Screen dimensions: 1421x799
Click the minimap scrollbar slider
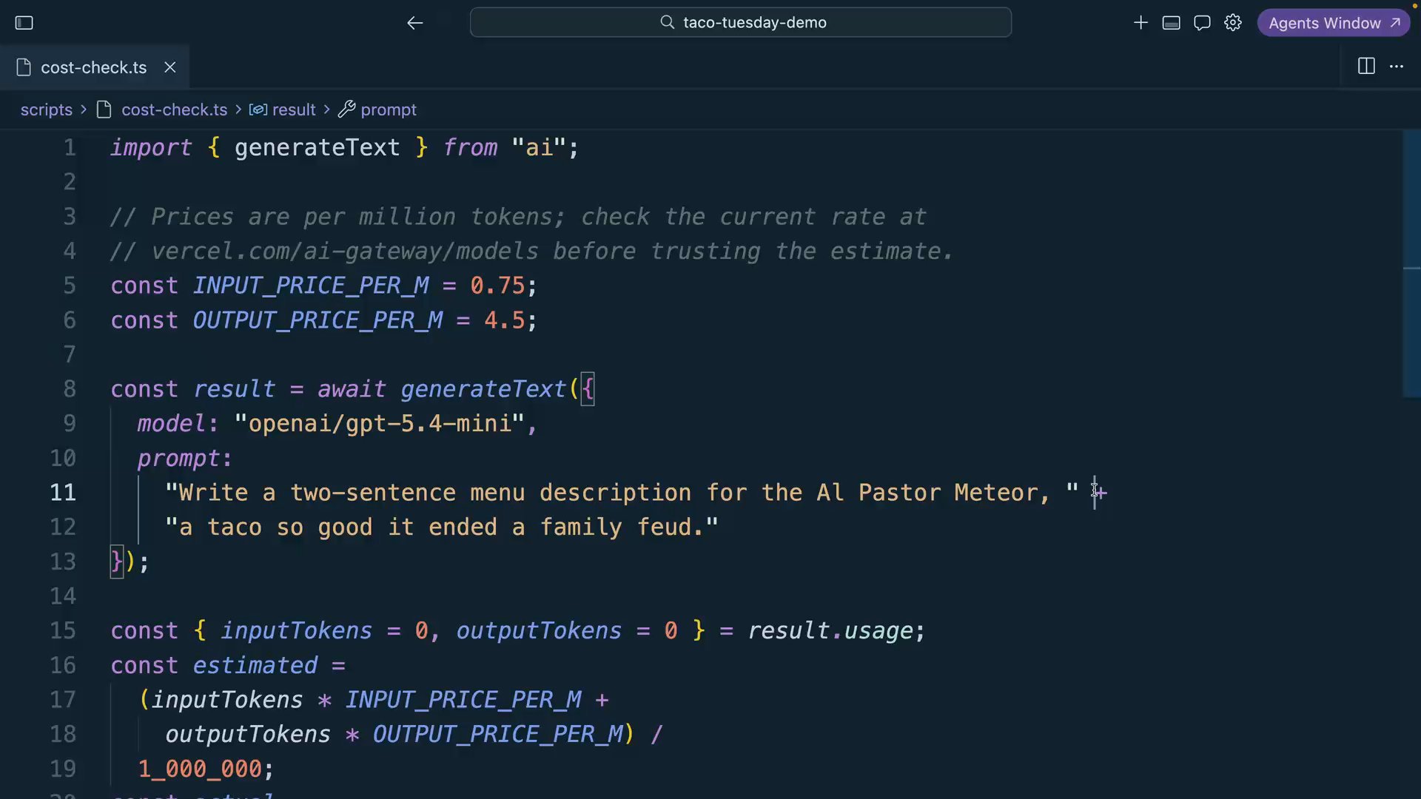(x=1411, y=265)
